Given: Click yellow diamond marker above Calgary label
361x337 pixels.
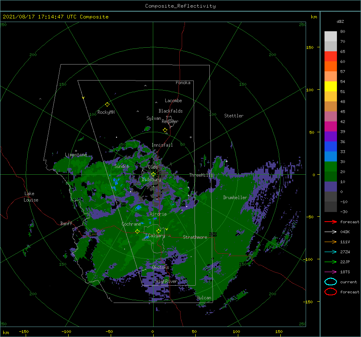Looking at the screenshot, I should pyautogui.click(x=158, y=231).
